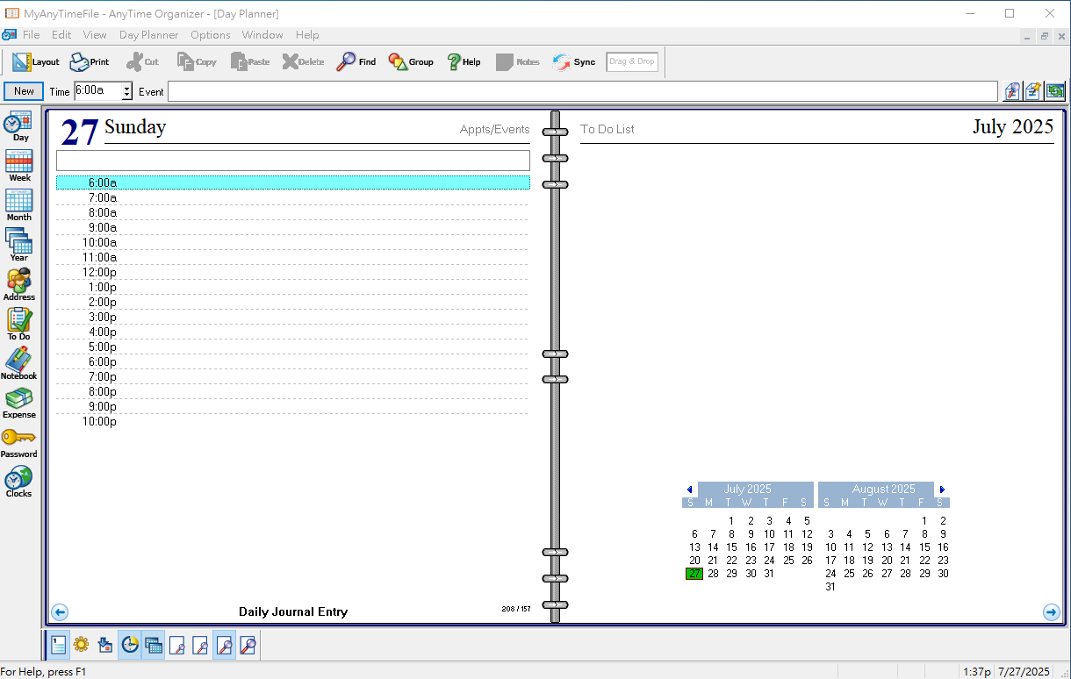Go to next day with right arrow
This screenshot has height=679, width=1071.
pyautogui.click(x=1052, y=612)
